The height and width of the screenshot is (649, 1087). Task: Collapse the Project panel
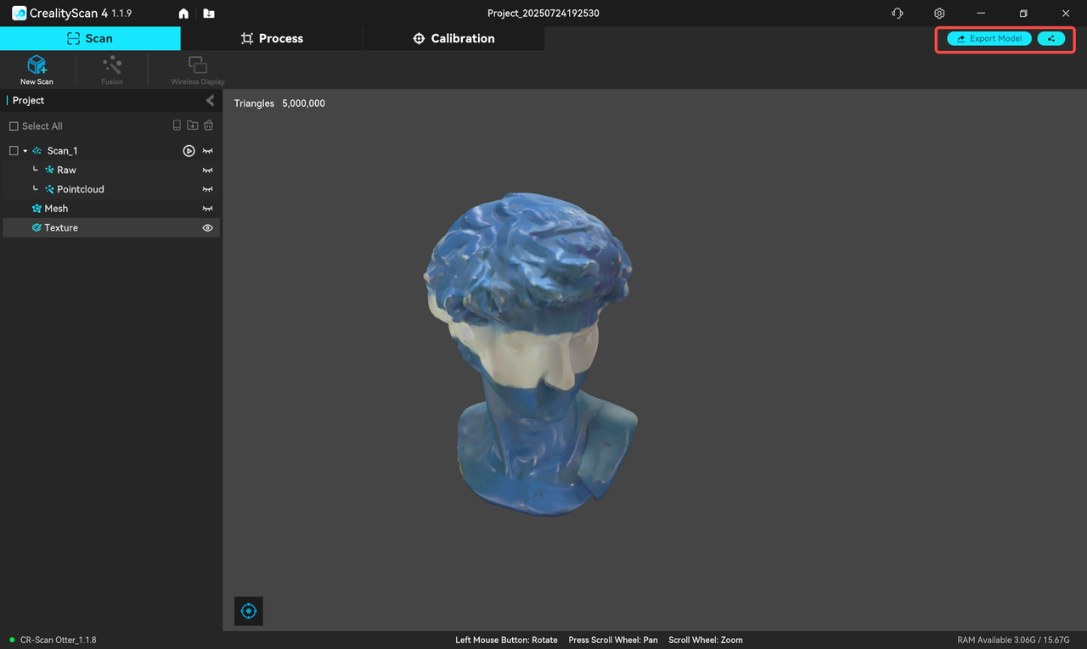(x=210, y=101)
